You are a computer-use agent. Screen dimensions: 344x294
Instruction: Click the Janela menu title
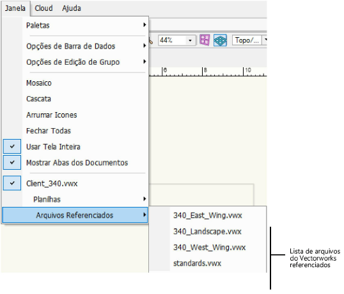click(x=15, y=8)
